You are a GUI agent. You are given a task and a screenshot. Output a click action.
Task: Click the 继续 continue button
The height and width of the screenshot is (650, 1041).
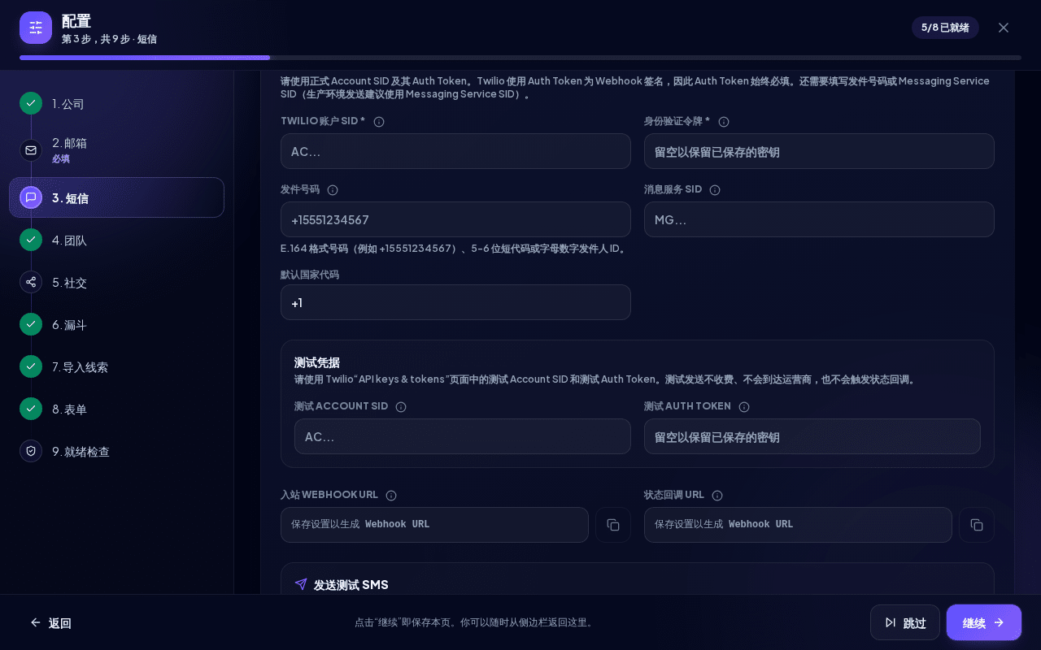(984, 622)
